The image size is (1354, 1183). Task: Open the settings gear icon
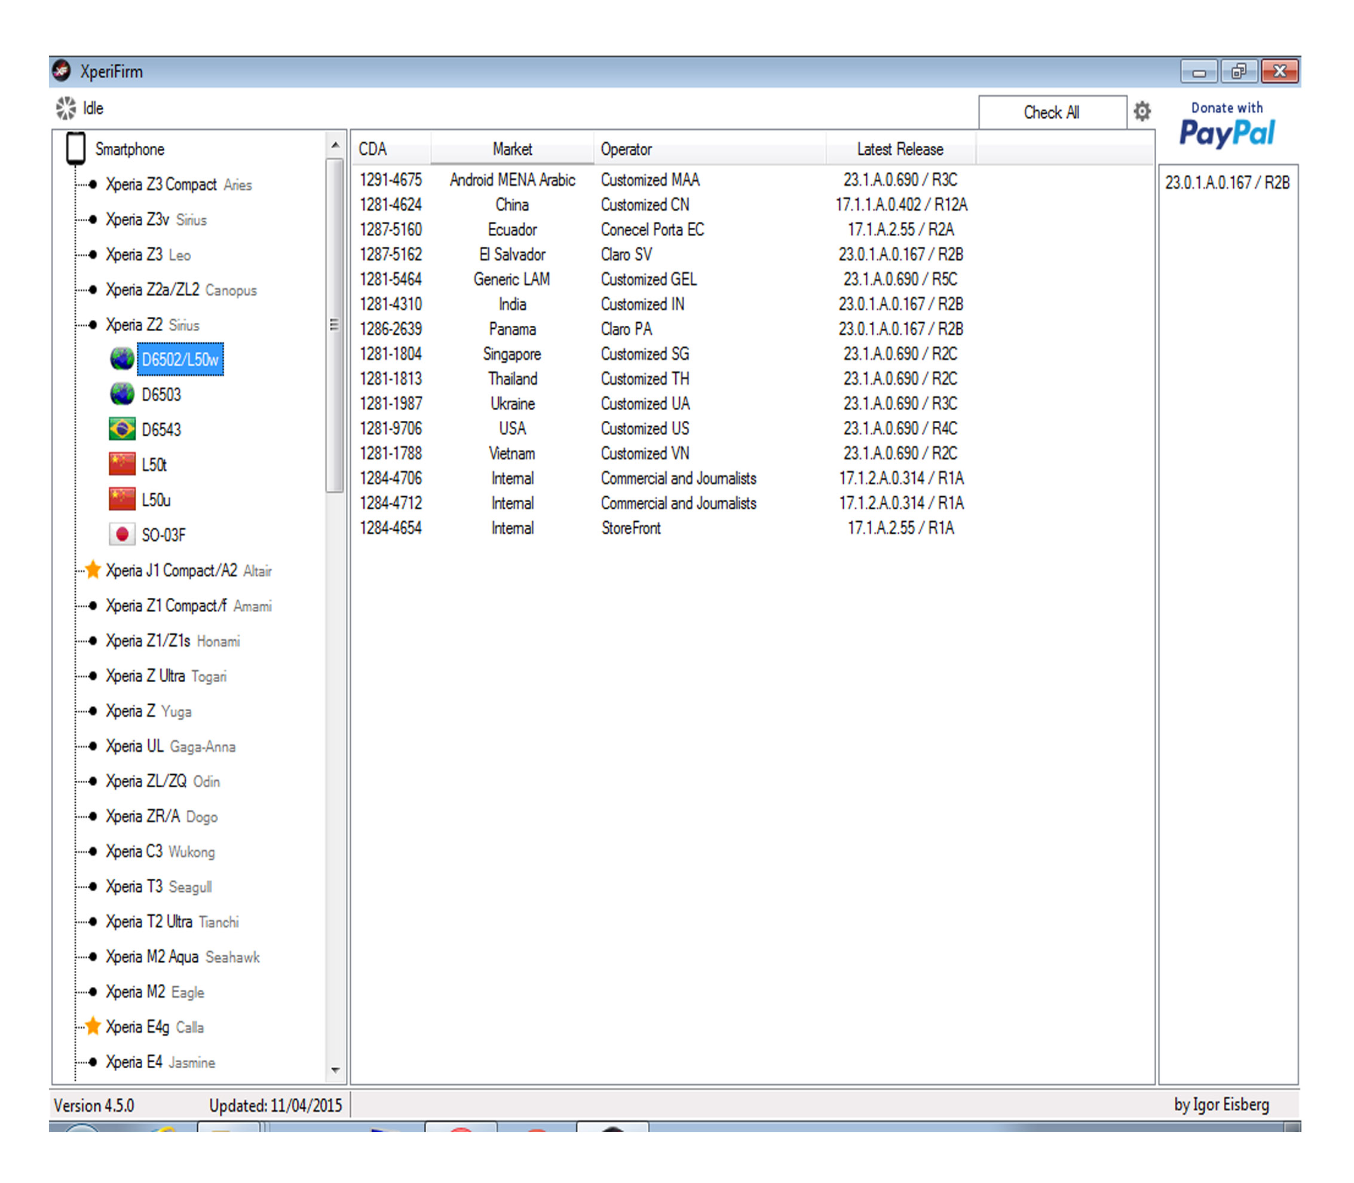pyautogui.click(x=1141, y=111)
